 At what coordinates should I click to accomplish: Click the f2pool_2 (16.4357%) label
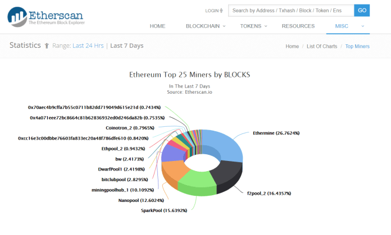point(269,193)
